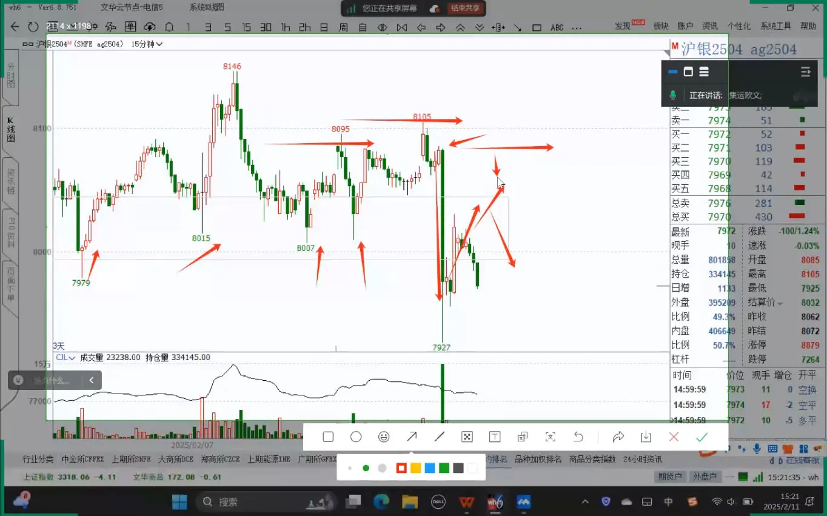Toggle microphone in the speaking panel
The width and height of the screenshot is (827, 516).
pyautogui.click(x=672, y=95)
